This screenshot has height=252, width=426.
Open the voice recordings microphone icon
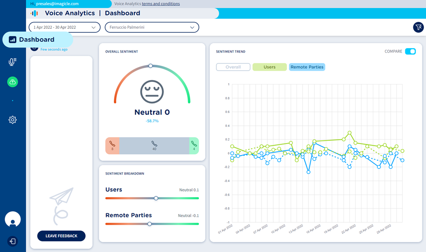(x=13, y=62)
